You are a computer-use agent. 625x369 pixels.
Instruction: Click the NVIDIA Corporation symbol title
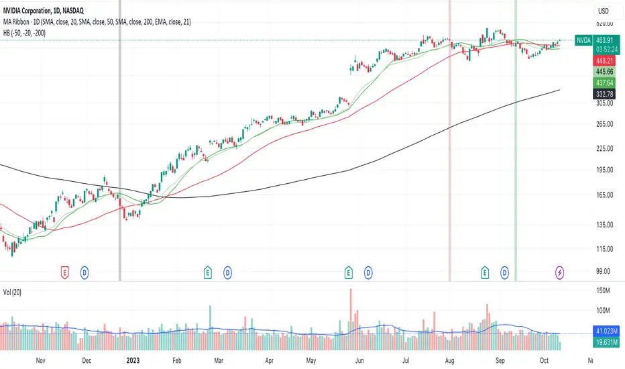click(x=44, y=11)
